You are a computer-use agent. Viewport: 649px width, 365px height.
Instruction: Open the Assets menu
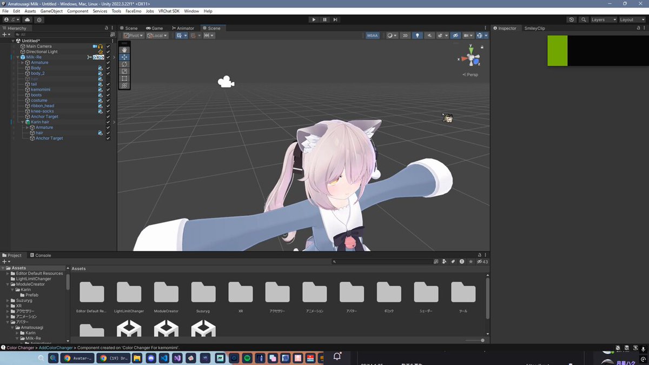click(30, 11)
